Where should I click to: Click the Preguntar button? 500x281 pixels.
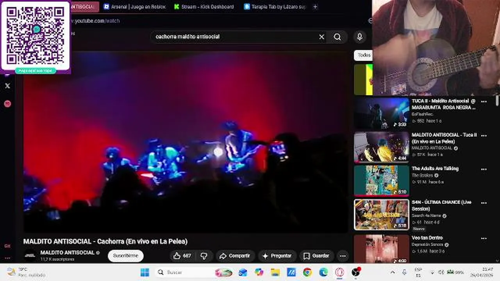coord(277,256)
